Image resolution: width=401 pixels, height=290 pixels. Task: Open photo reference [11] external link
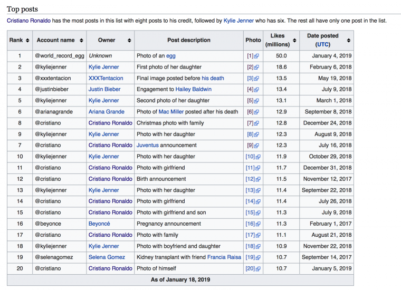pyautogui.click(x=253, y=168)
